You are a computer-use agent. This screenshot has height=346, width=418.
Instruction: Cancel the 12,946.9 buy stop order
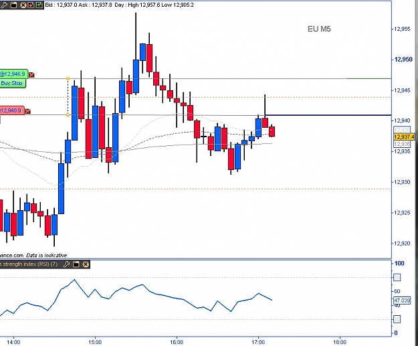coord(31,75)
